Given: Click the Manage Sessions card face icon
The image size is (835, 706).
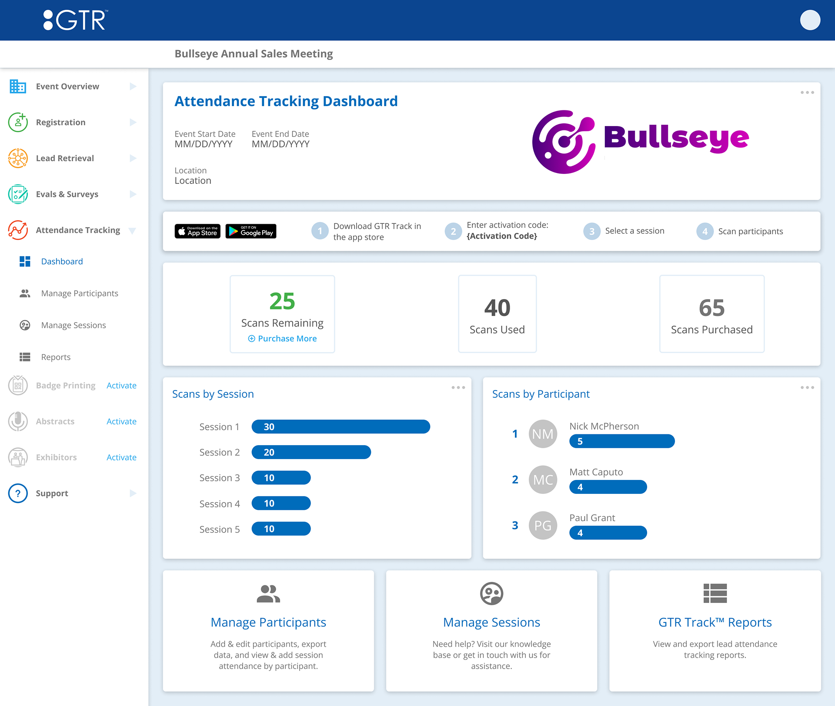Looking at the screenshot, I should click(x=491, y=594).
